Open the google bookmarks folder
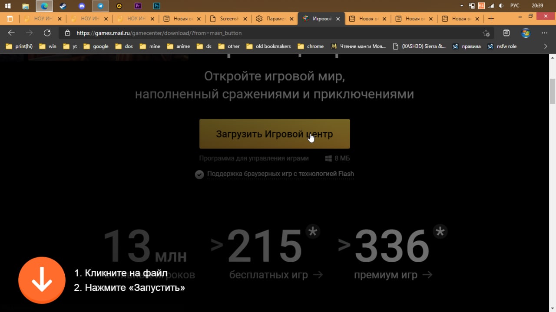This screenshot has height=312, width=556. 96,46
